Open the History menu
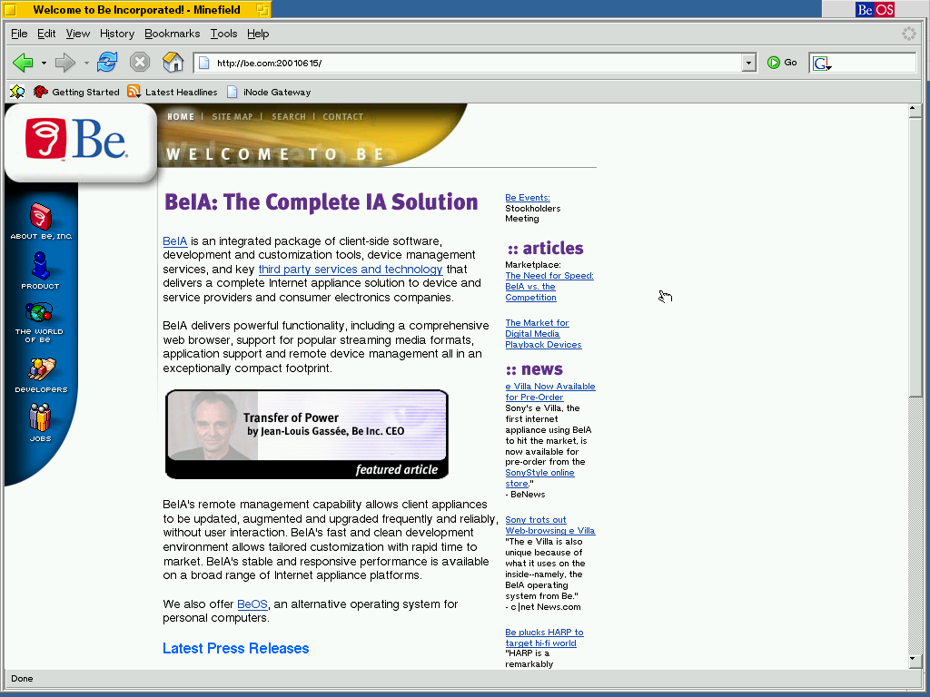The height and width of the screenshot is (697, 930). (117, 34)
